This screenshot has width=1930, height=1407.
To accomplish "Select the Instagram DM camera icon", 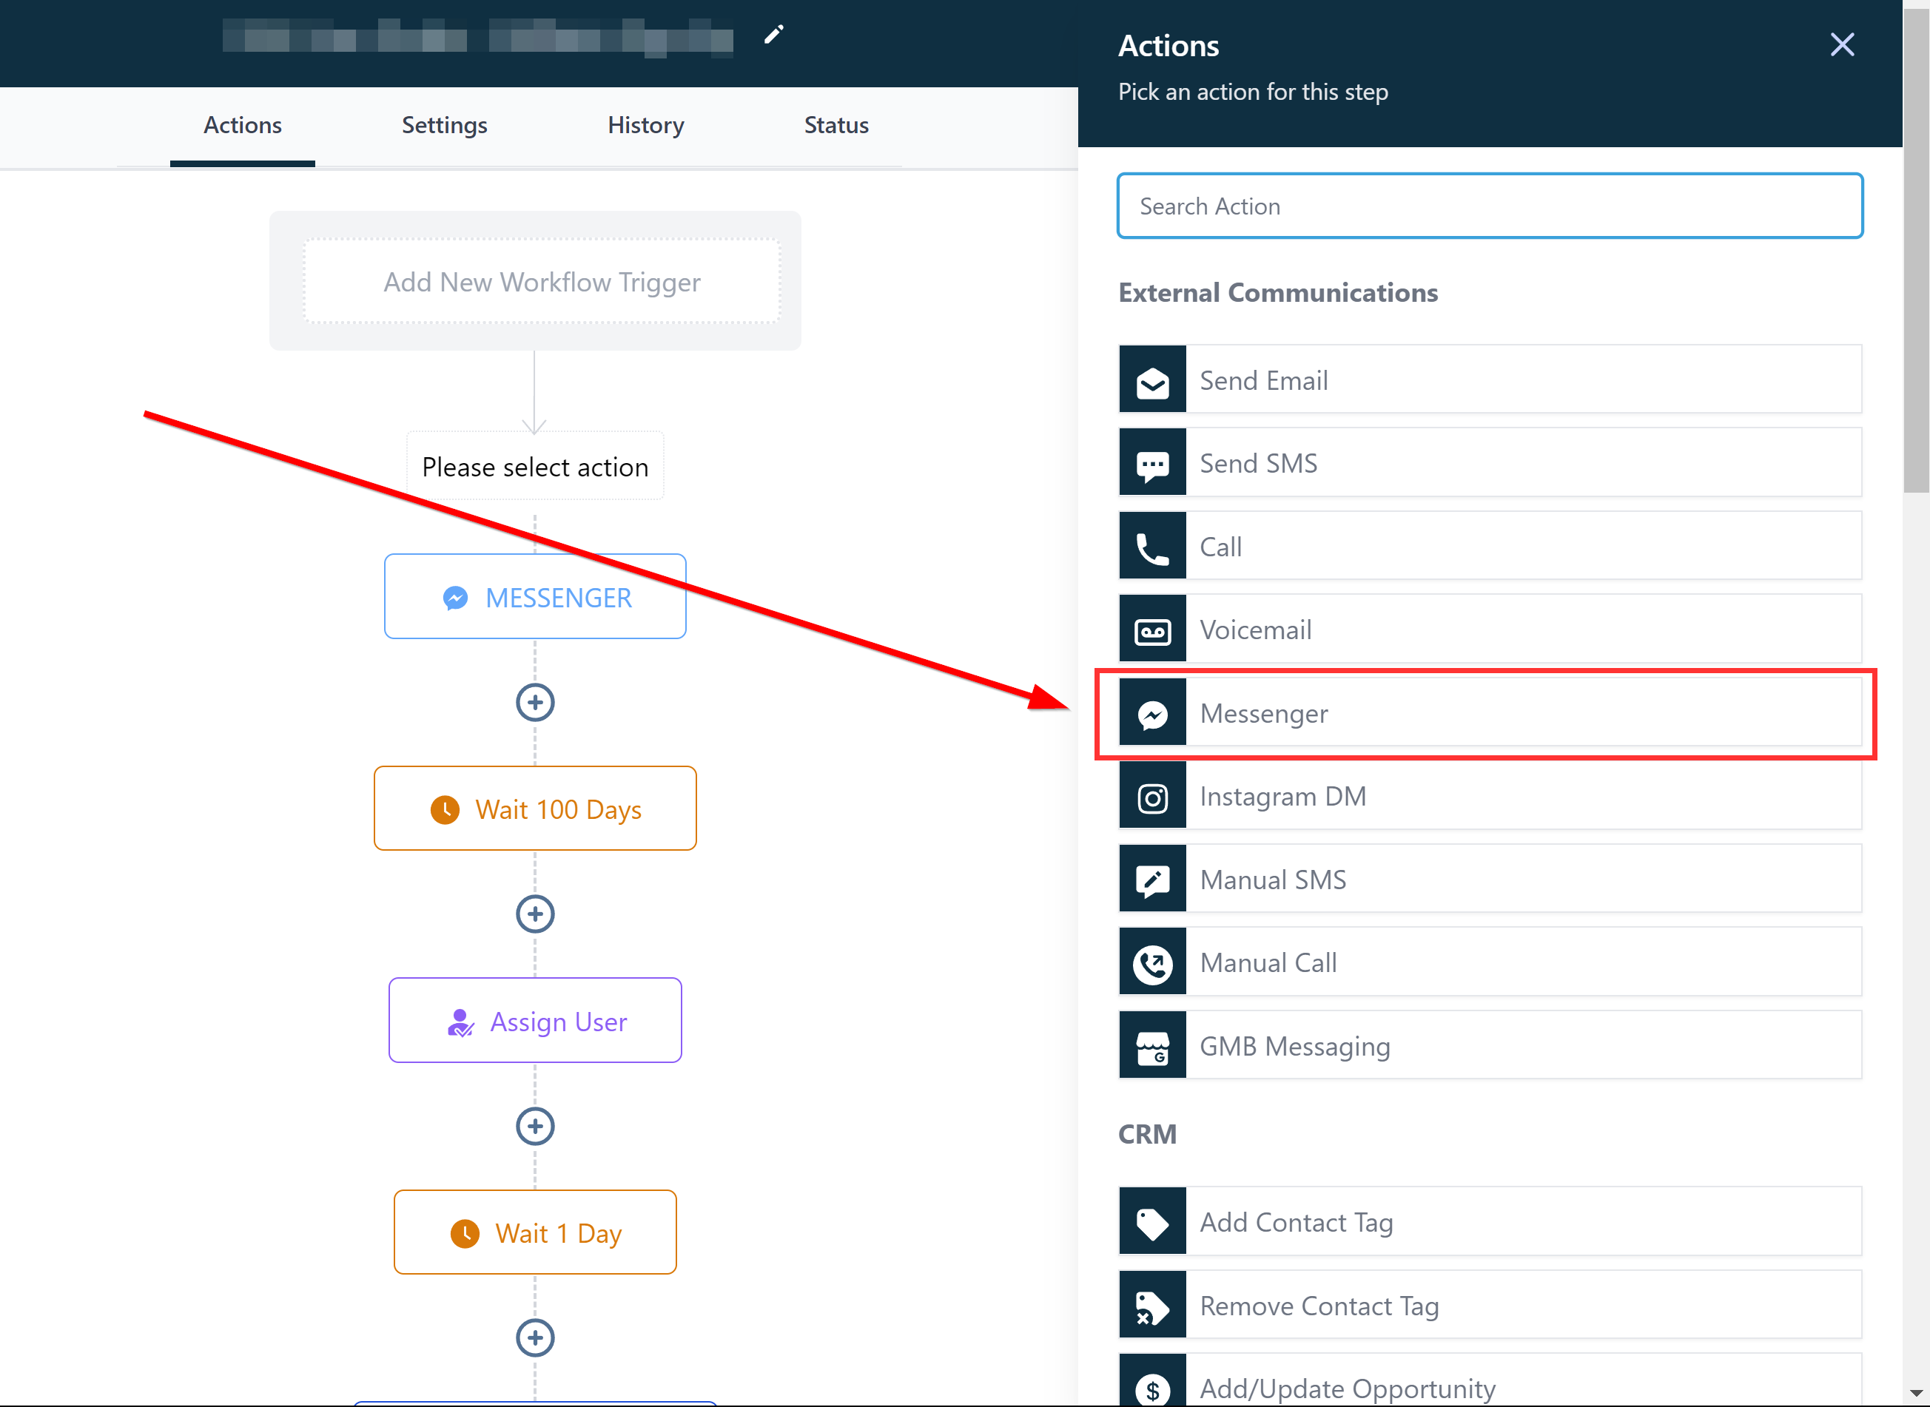I will pos(1152,797).
